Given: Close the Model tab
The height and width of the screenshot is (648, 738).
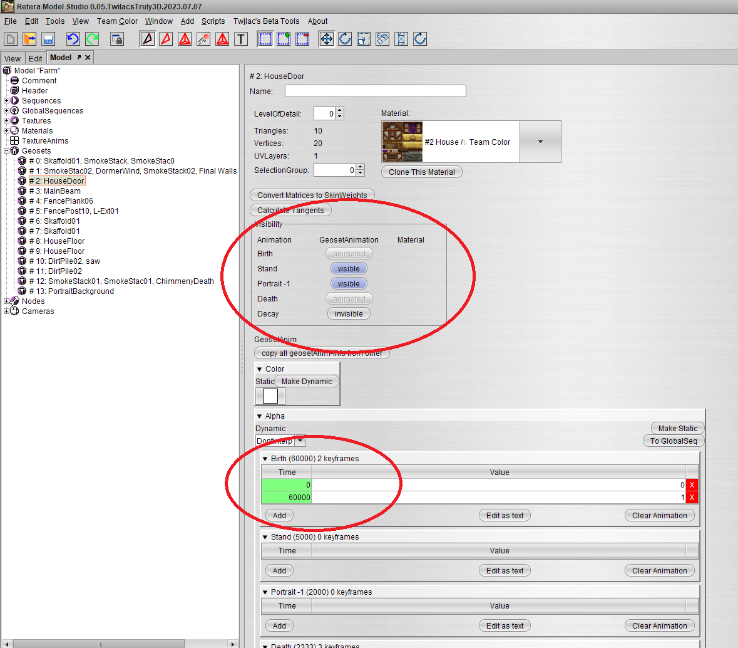Looking at the screenshot, I should (88, 58).
